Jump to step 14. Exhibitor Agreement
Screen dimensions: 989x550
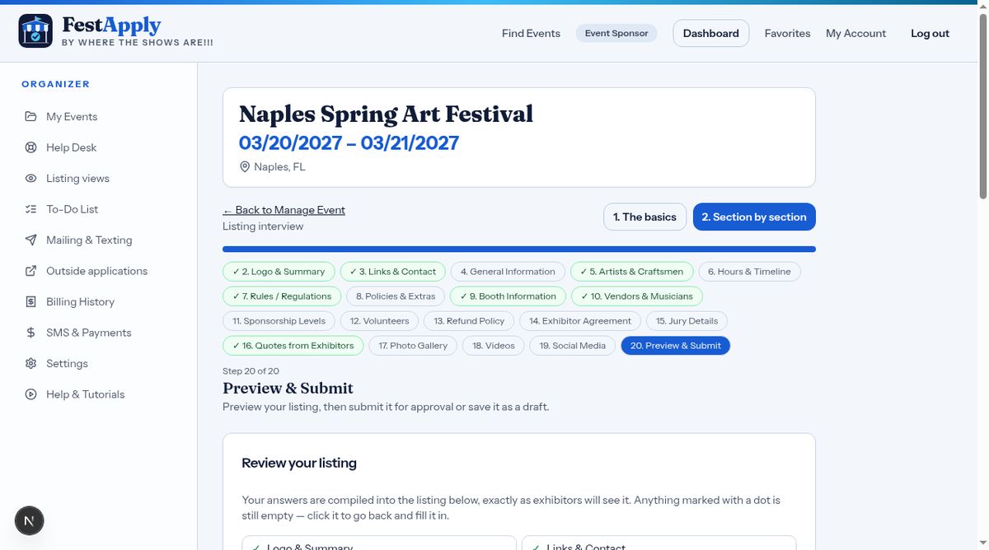[x=580, y=321]
